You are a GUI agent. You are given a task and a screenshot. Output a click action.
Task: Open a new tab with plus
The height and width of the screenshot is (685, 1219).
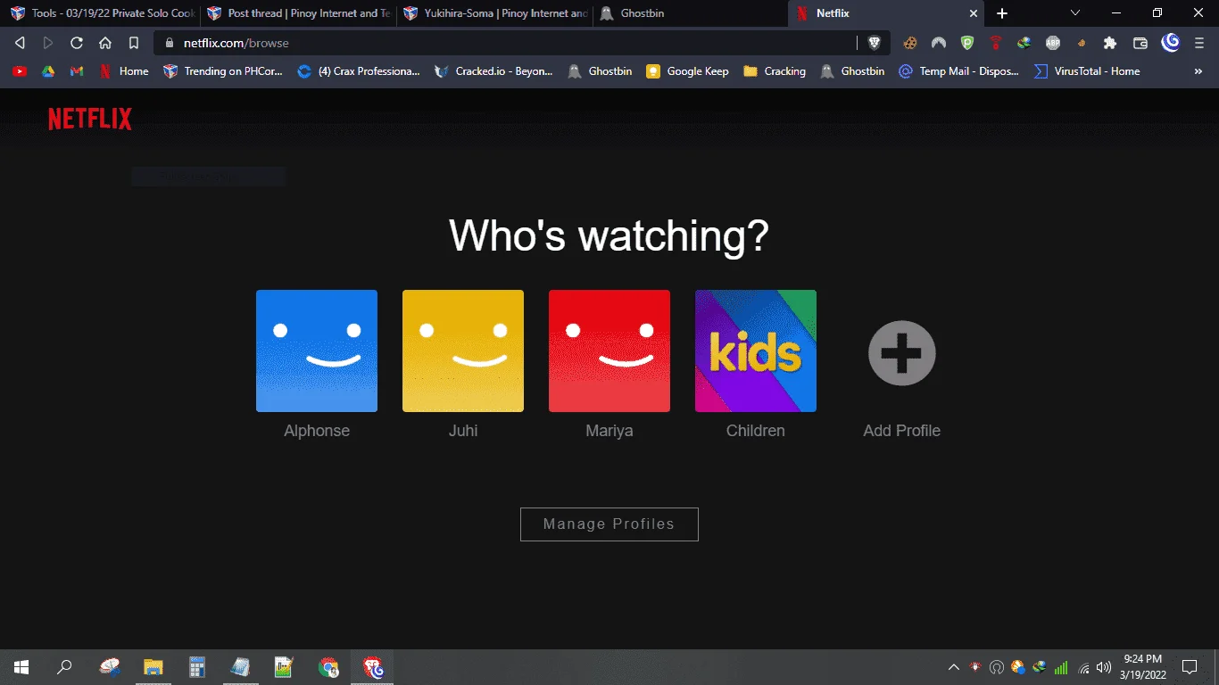1002,13
